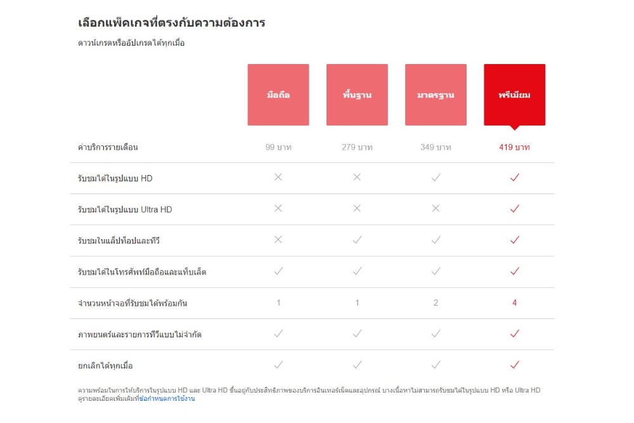Click the 349 บาท monthly price for มาตรฐาน
The height and width of the screenshot is (423, 634).
pos(436,146)
